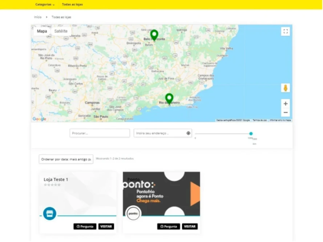Open the Loja Teste 1 store title
This screenshot has height=242, width=323.
tap(56, 179)
